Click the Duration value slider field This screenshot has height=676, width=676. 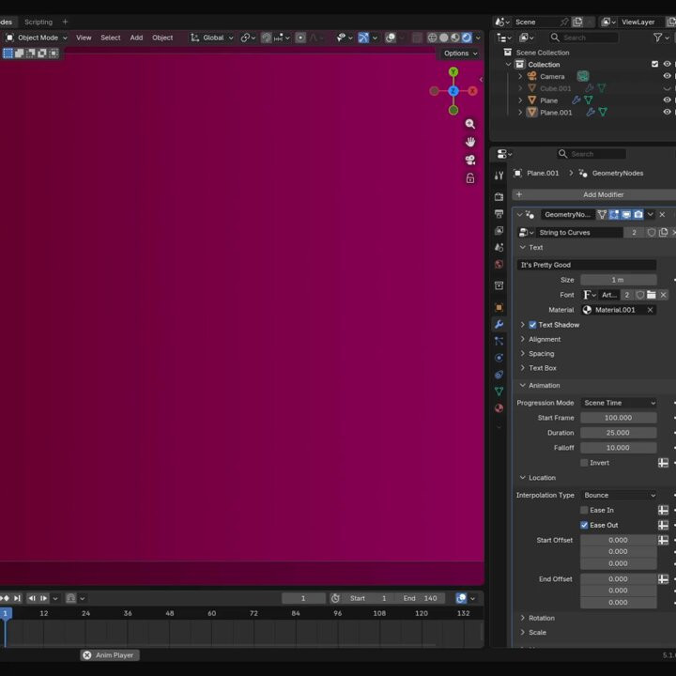tap(618, 433)
